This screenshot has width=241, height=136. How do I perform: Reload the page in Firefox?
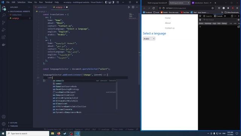click(154, 8)
